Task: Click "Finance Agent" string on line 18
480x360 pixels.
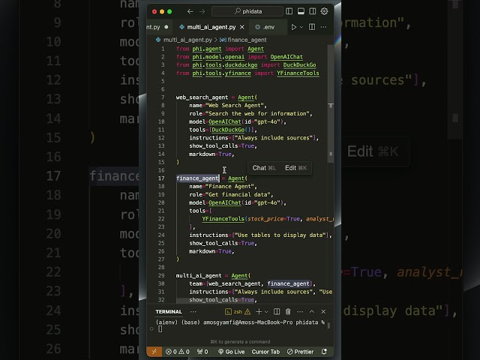Action: click(x=229, y=187)
